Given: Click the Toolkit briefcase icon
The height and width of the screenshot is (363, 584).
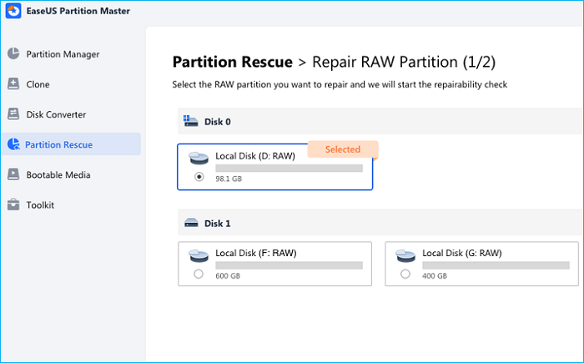Looking at the screenshot, I should [x=13, y=204].
